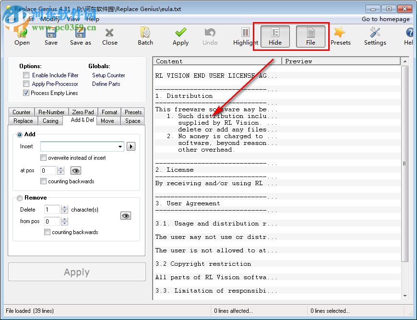Enable Include Filter checkbox
The image size is (417, 320).
tap(26, 75)
